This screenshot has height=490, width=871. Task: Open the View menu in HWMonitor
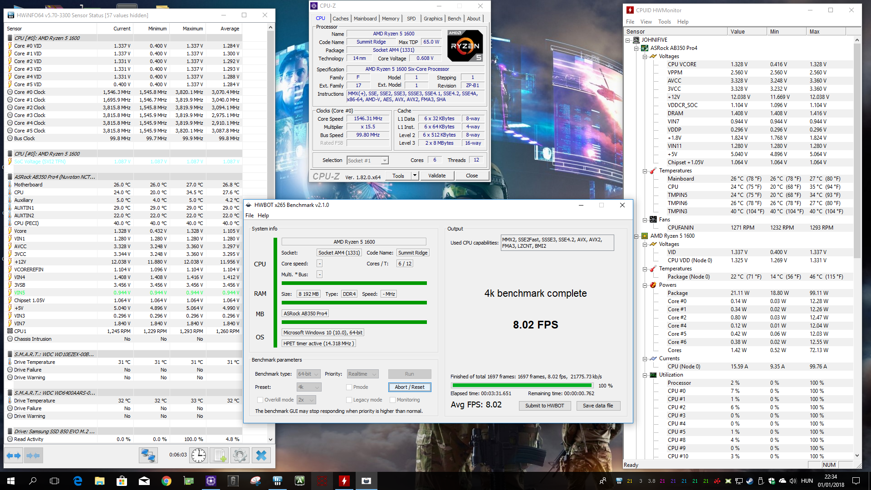[x=646, y=22]
